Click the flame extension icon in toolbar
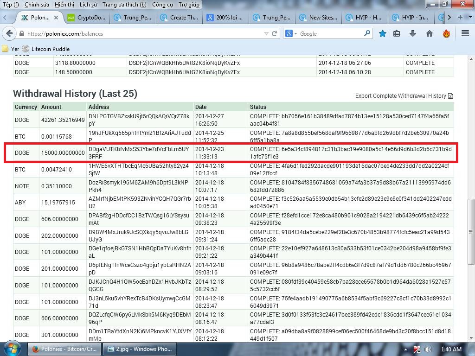The height and width of the screenshot is (356, 475). click(x=446, y=33)
